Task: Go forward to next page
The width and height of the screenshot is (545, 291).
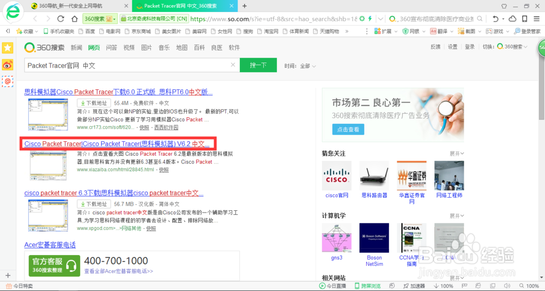Action: tap(48, 19)
